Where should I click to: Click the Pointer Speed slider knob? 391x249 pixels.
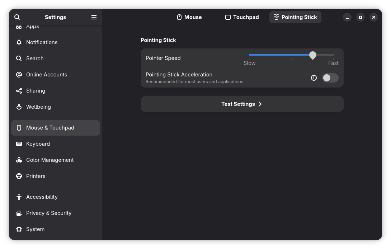pos(313,55)
